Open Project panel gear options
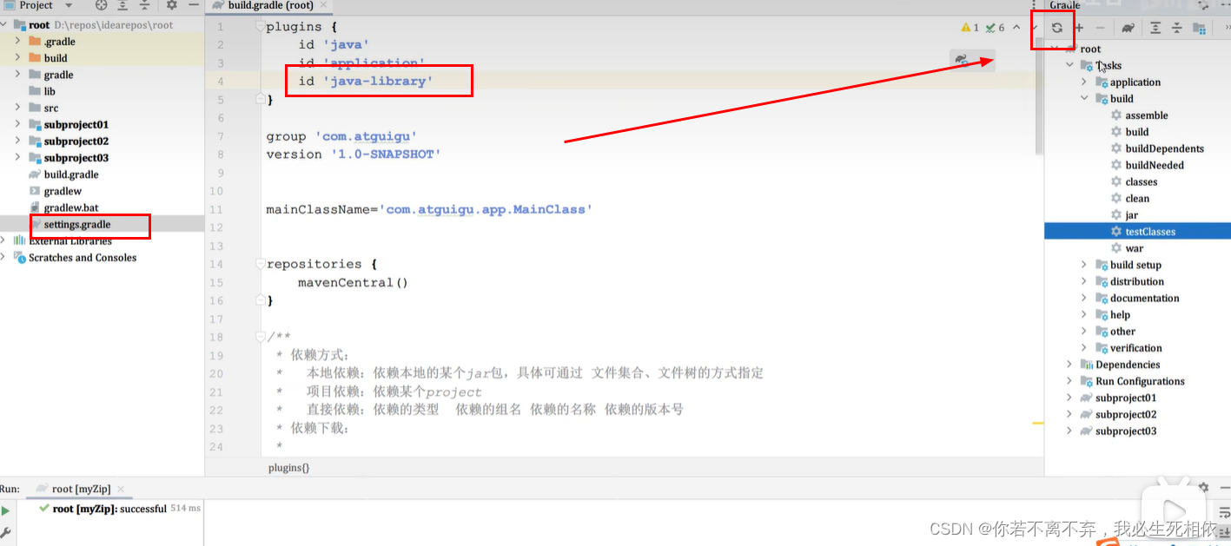This screenshot has width=1231, height=546. click(x=172, y=5)
